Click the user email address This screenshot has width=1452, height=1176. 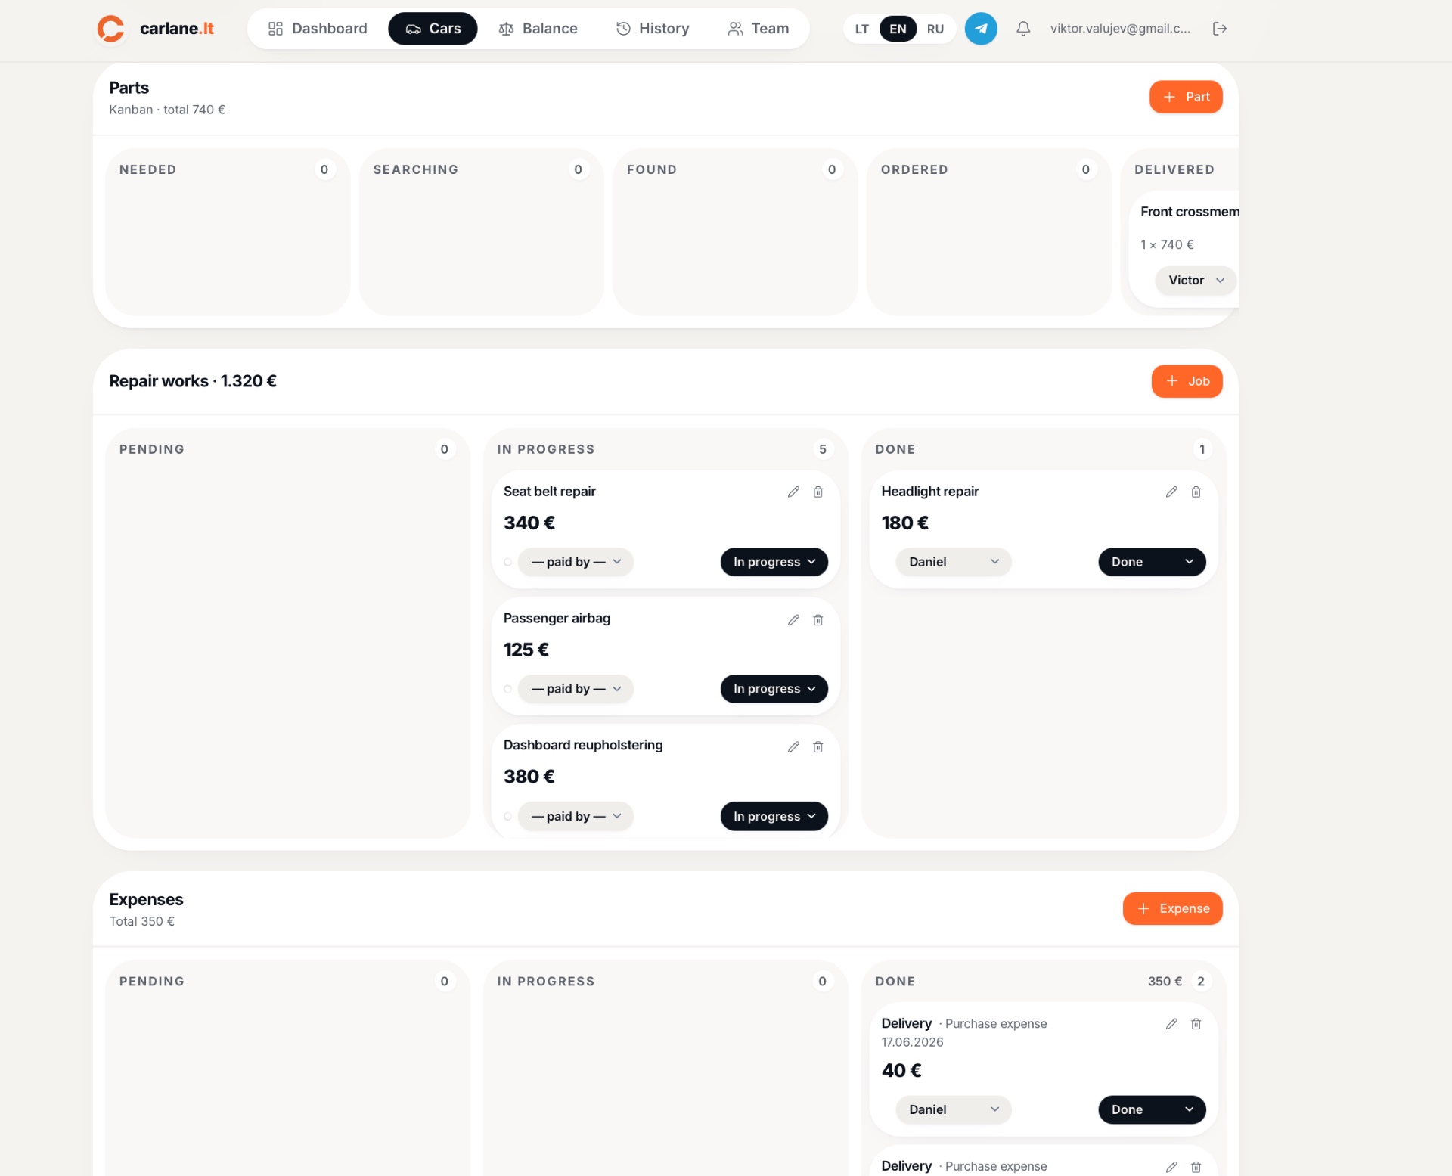click(x=1120, y=29)
